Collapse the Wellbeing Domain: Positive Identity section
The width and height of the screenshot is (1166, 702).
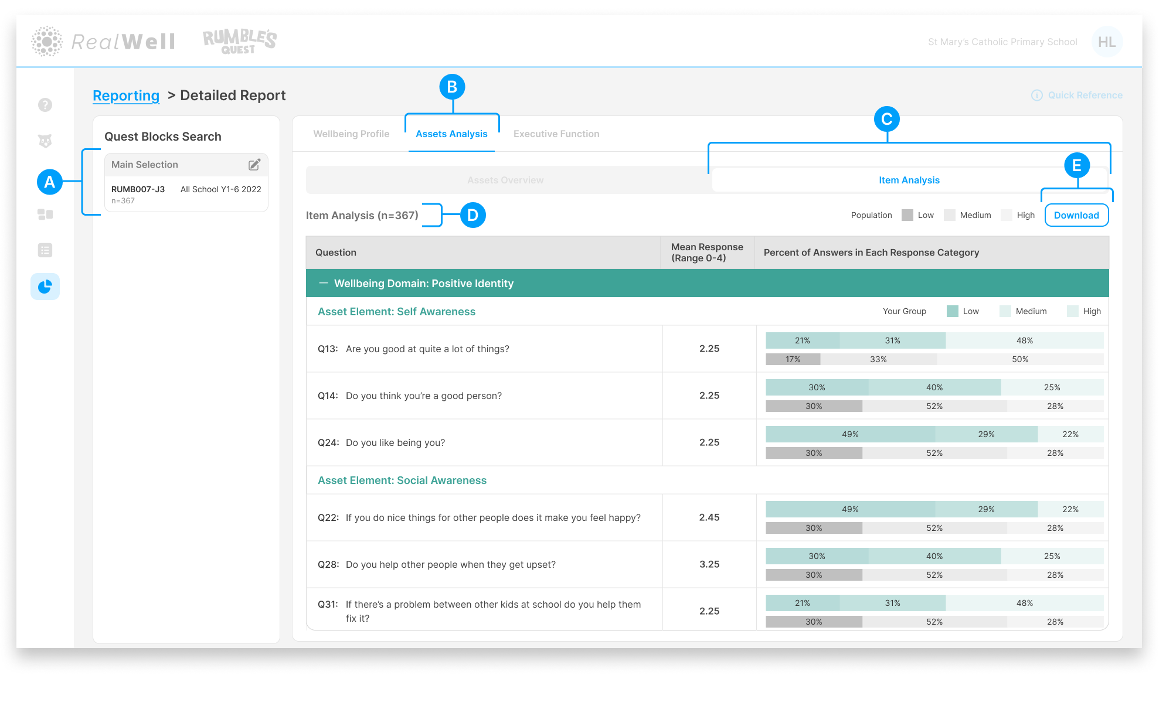click(323, 284)
